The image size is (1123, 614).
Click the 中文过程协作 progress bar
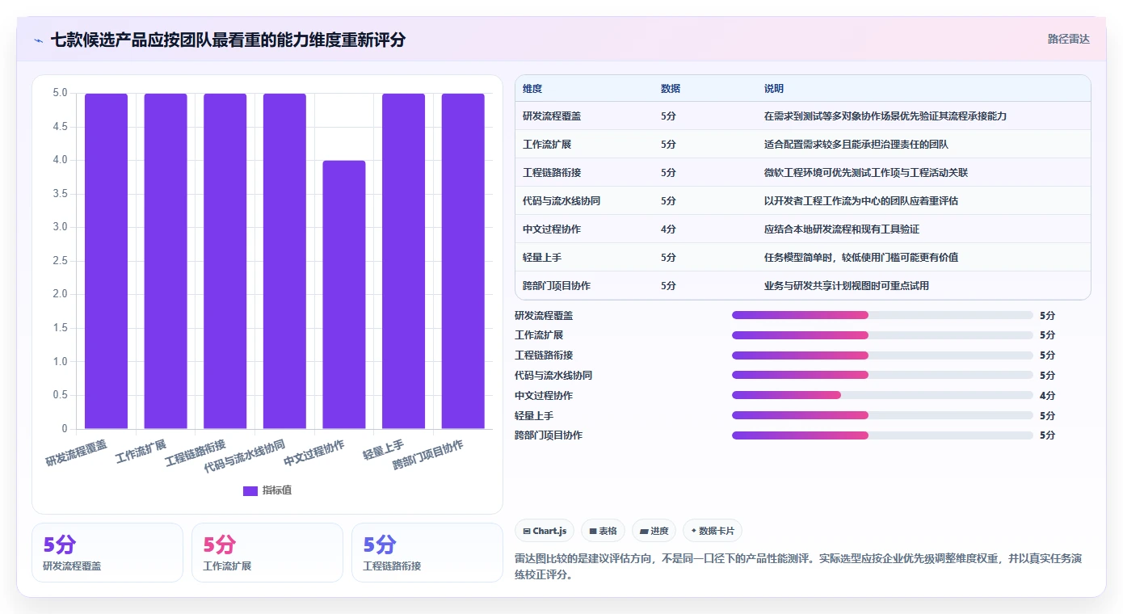882,395
